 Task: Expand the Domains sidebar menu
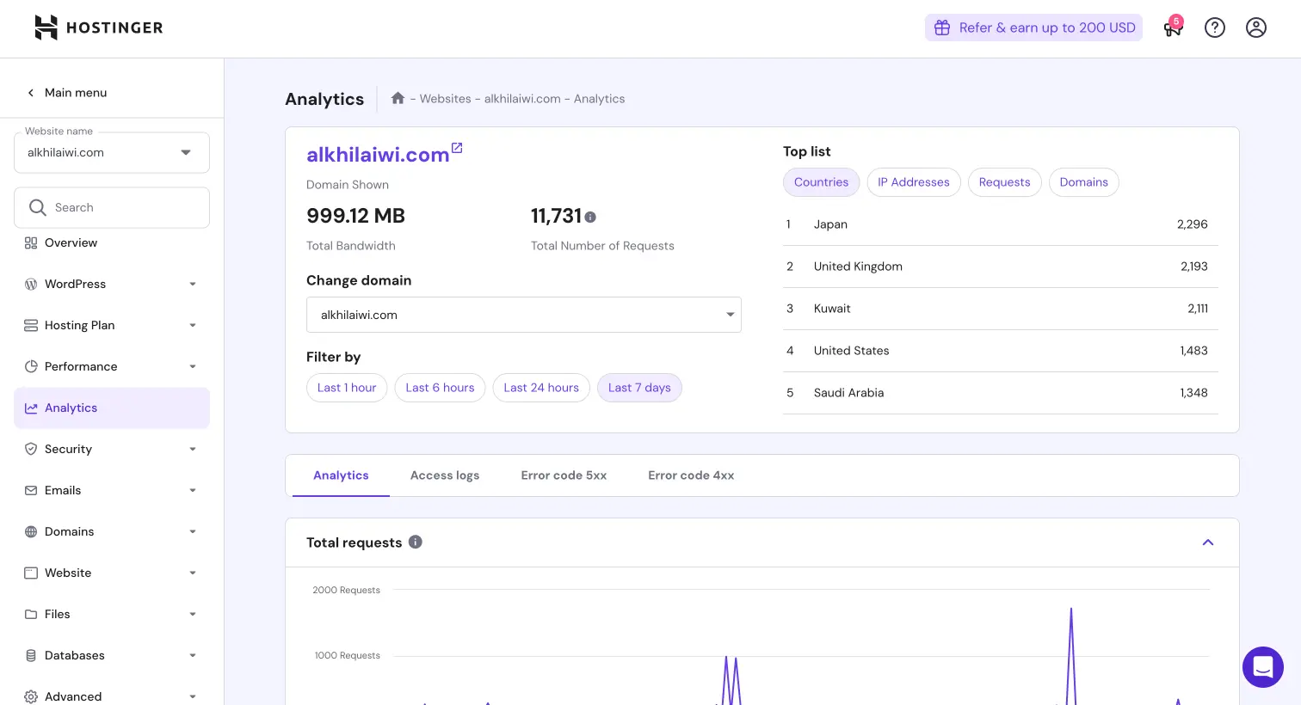pyautogui.click(x=193, y=531)
